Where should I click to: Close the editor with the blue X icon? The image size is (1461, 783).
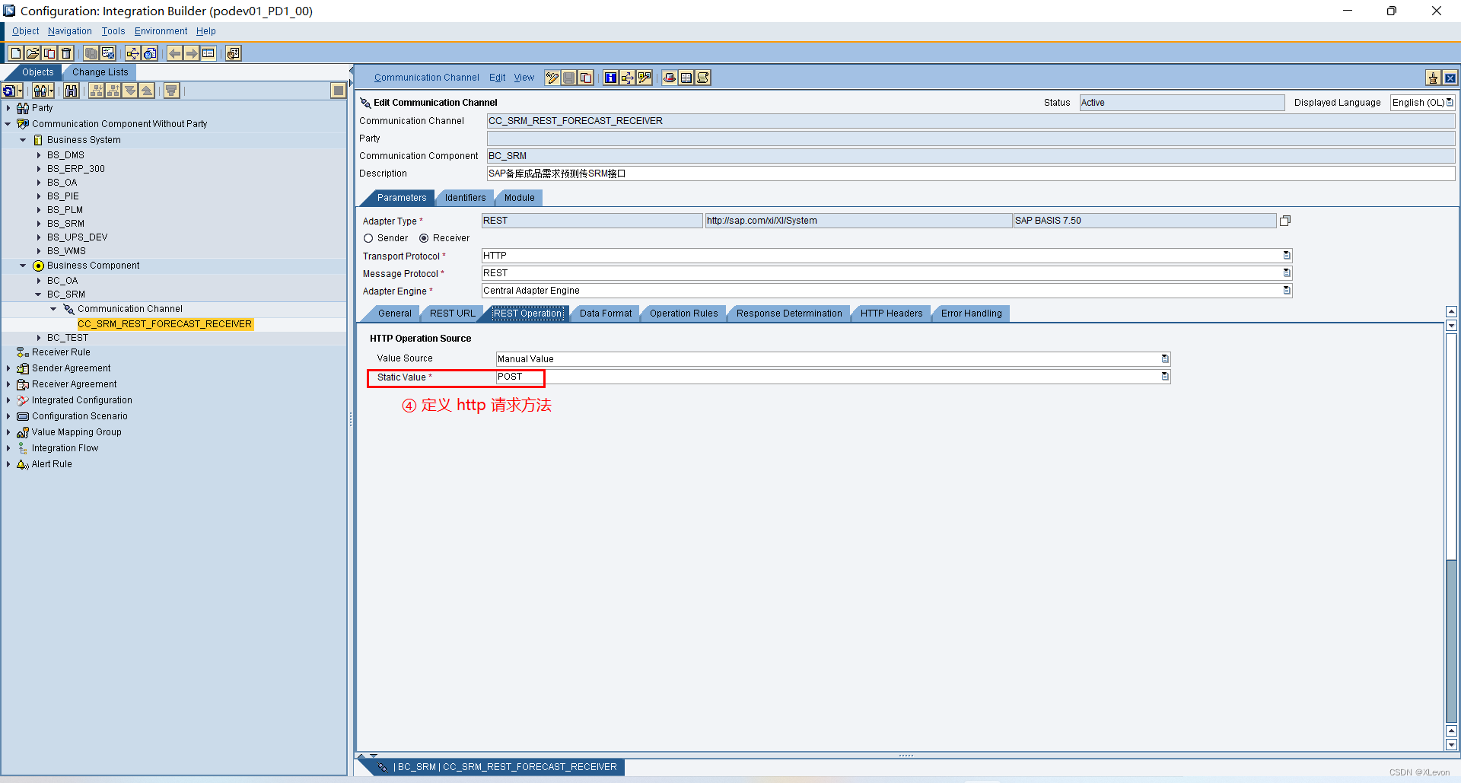[x=1450, y=78]
